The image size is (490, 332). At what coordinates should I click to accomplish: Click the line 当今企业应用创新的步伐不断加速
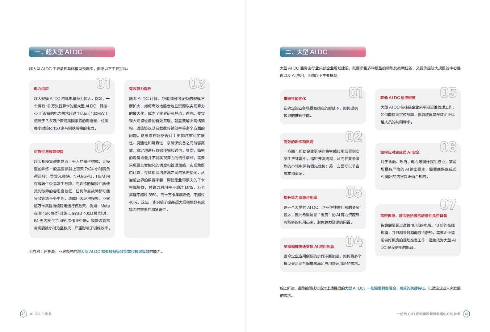pos(323,256)
